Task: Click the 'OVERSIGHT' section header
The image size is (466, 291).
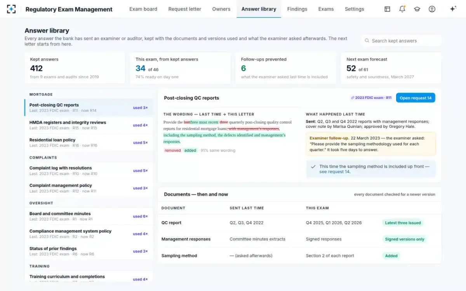Action: point(41,203)
